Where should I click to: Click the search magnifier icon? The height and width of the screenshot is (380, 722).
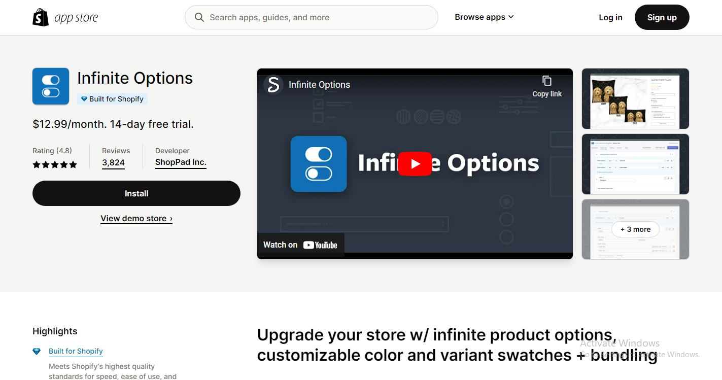click(x=199, y=17)
